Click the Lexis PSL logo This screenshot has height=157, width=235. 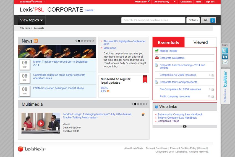coord(32,10)
